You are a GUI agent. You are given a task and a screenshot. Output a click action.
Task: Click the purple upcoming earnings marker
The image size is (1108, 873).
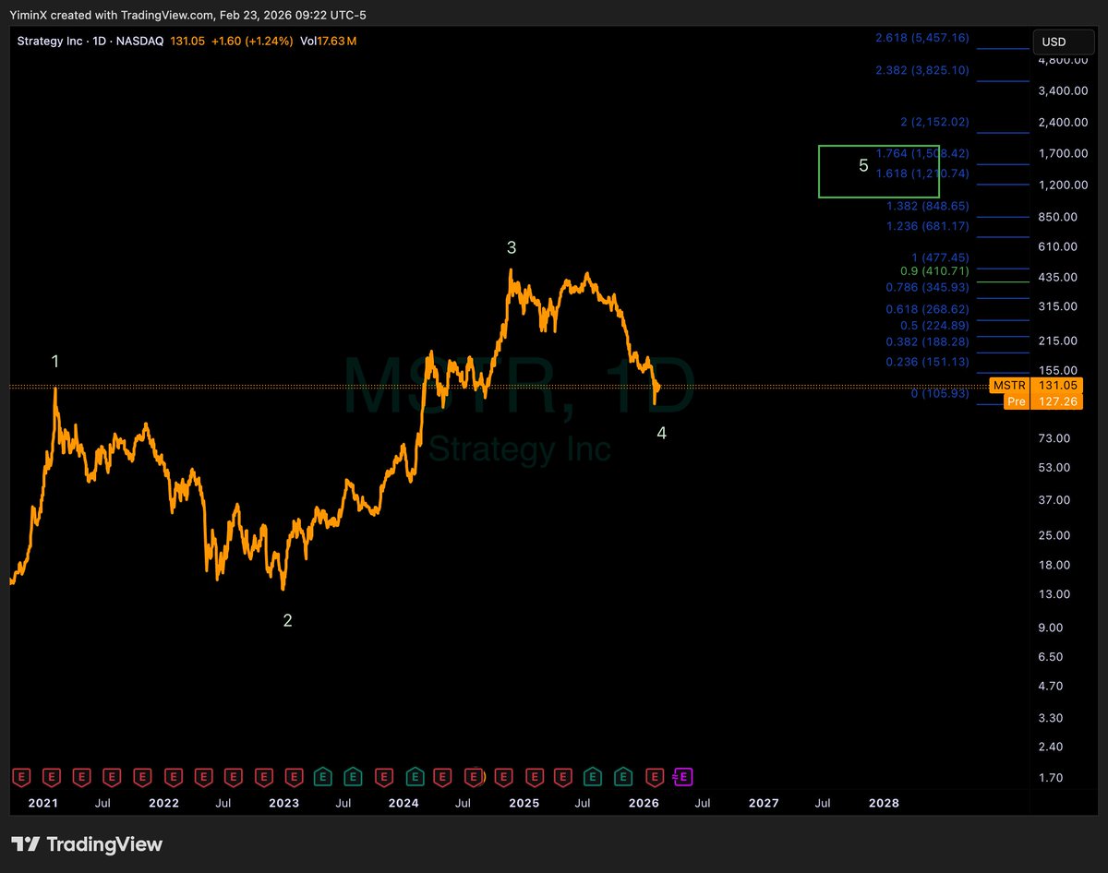684,777
